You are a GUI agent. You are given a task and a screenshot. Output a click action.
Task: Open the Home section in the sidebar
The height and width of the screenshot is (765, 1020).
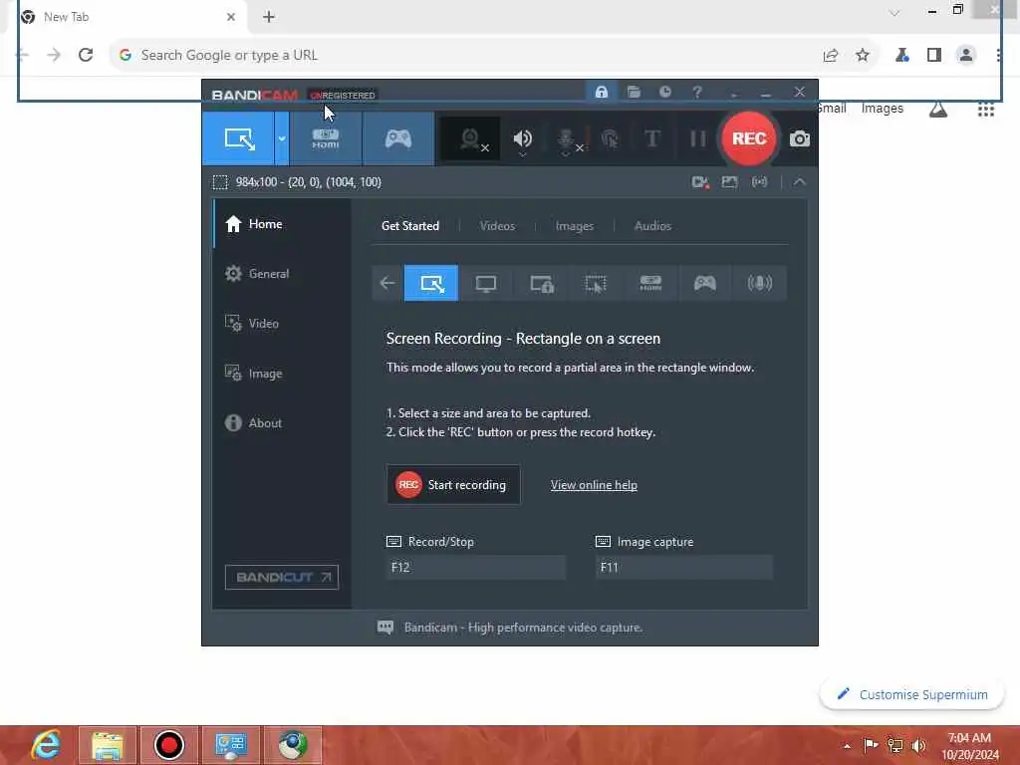282,224
